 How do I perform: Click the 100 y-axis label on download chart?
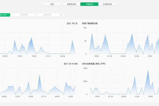click(x=85, y=28)
